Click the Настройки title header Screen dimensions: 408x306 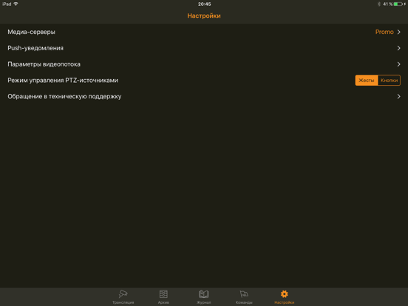click(204, 16)
